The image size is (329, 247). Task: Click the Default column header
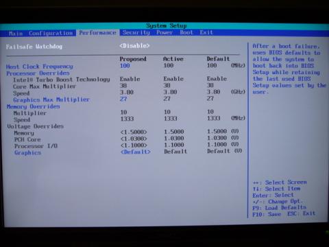pos(218,59)
